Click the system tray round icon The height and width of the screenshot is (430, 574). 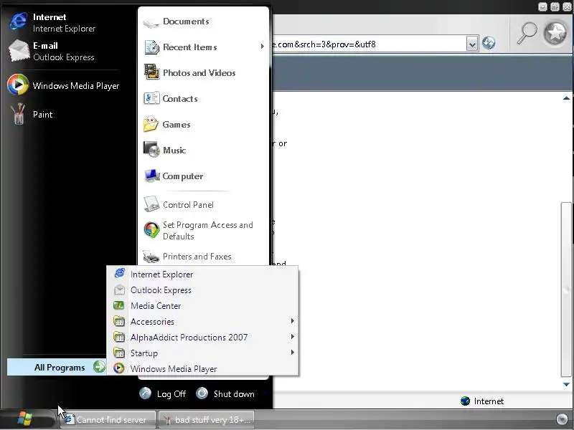562,419
